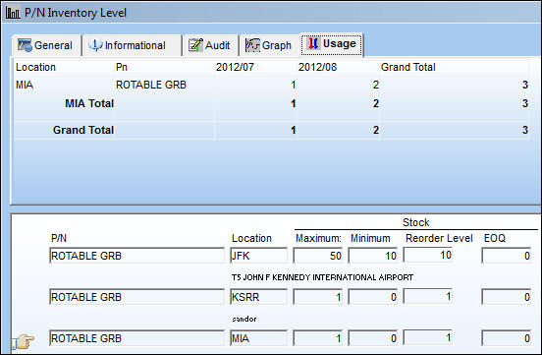The image size is (542, 355).
Task: Click the MIA row 2012/08 value 2
Action: pyautogui.click(x=376, y=85)
